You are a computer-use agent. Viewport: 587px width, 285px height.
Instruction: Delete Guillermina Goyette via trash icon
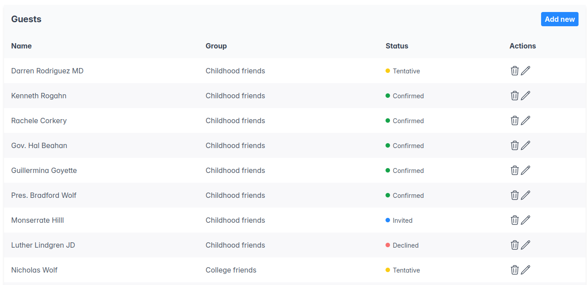point(515,170)
